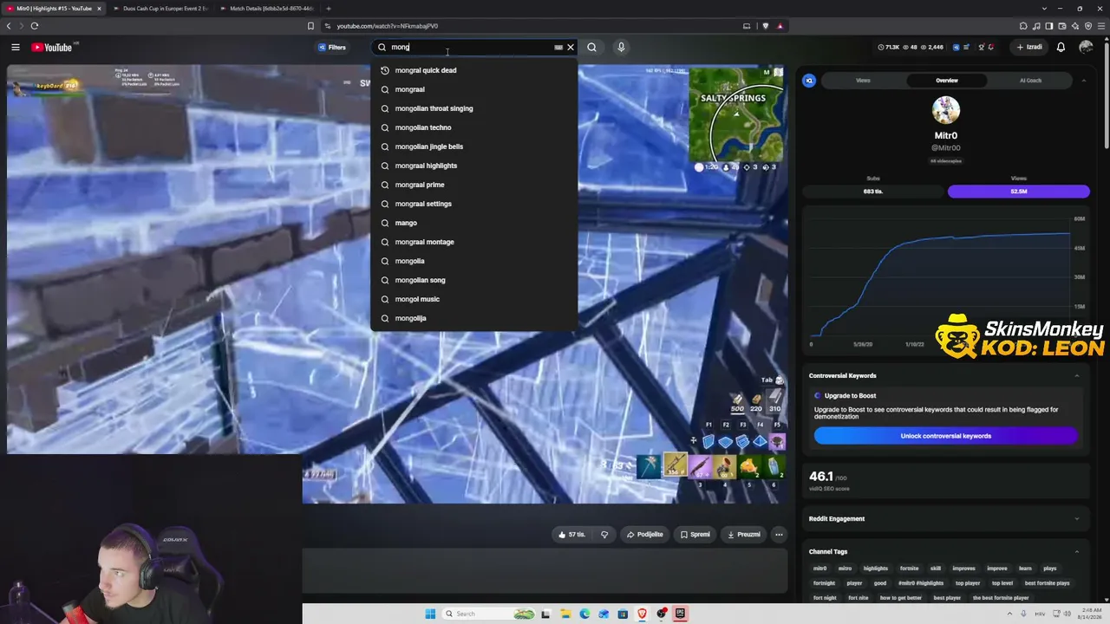This screenshot has width=1110, height=624.
Task: Select the 'mongraal montage' suggestion
Action: [474, 242]
